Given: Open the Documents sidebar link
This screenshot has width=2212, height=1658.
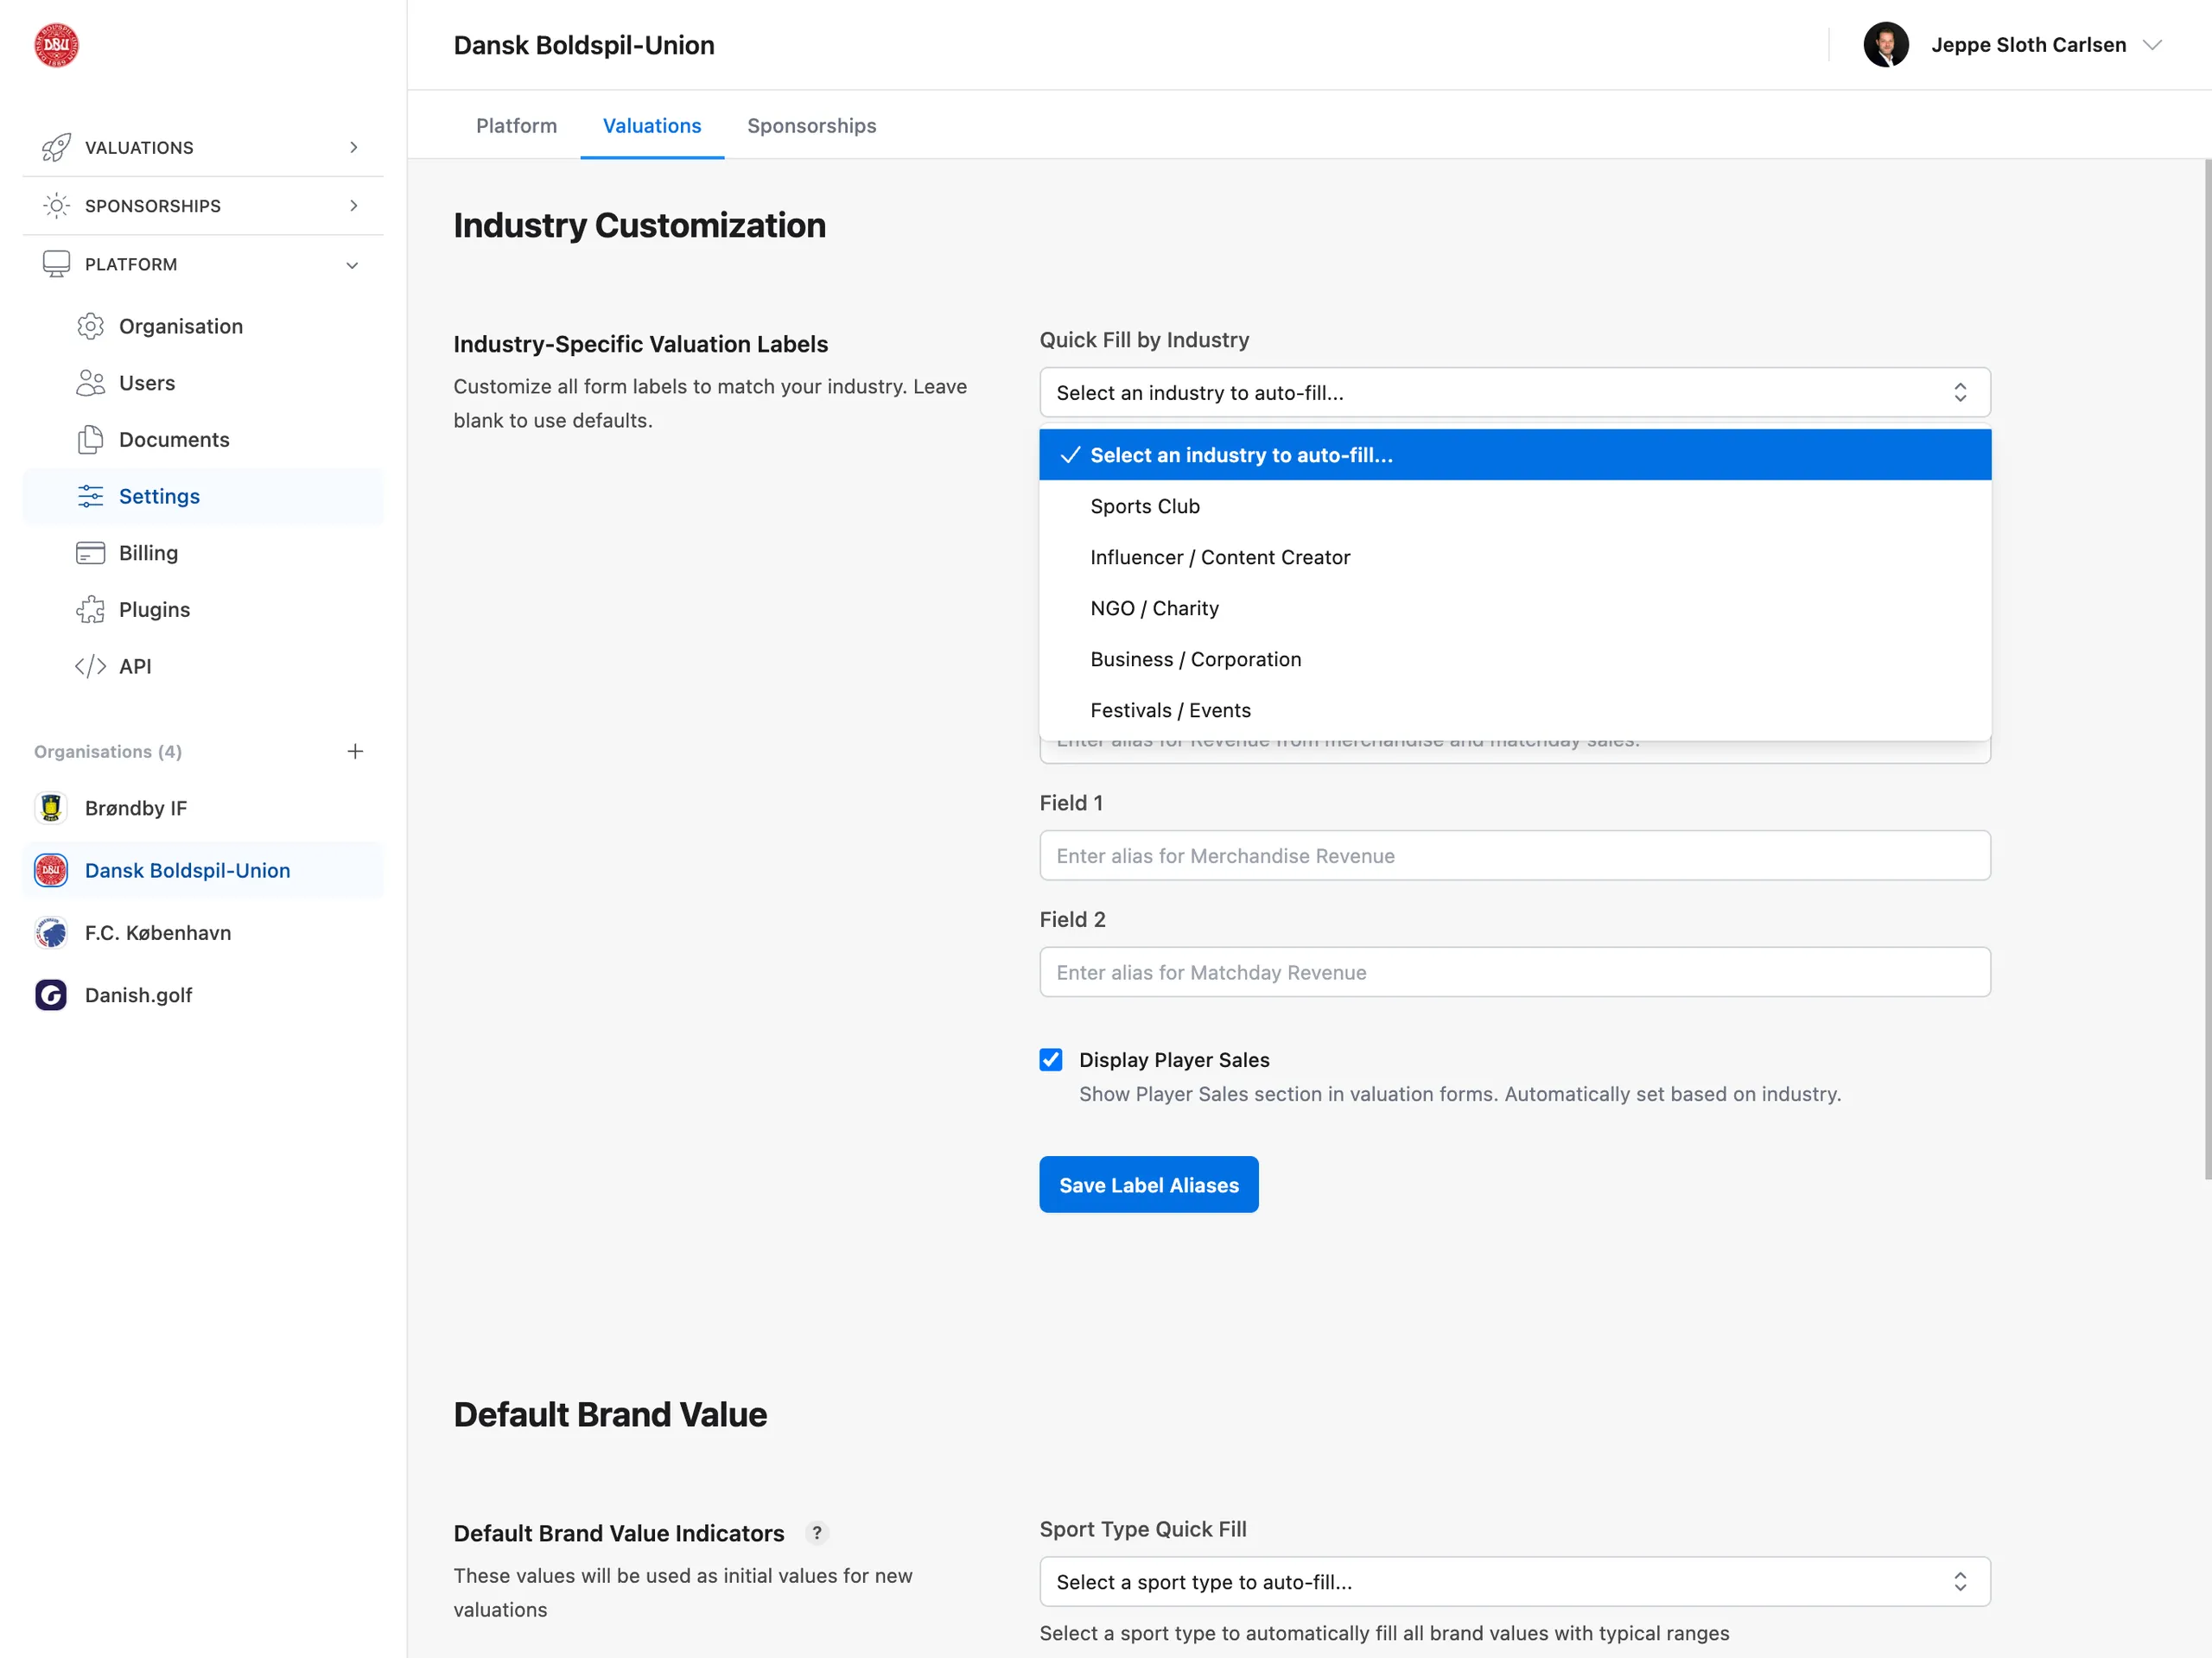Looking at the screenshot, I should pyautogui.click(x=203, y=439).
